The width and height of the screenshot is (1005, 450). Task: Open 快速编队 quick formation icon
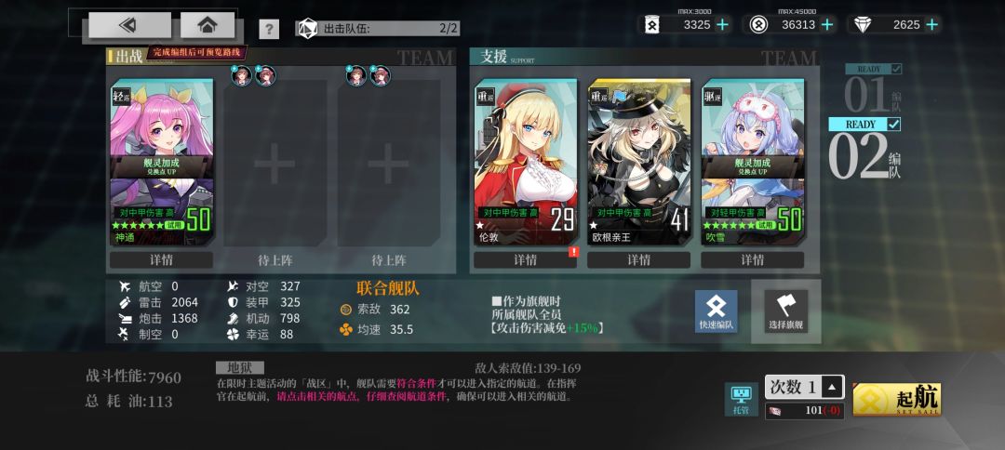coord(716,311)
